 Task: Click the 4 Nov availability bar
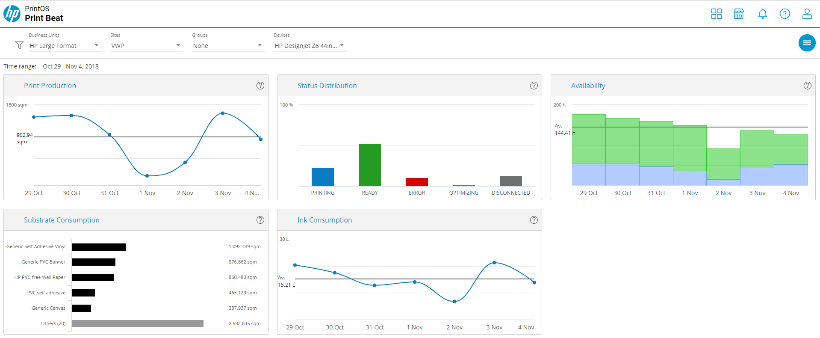(791, 160)
